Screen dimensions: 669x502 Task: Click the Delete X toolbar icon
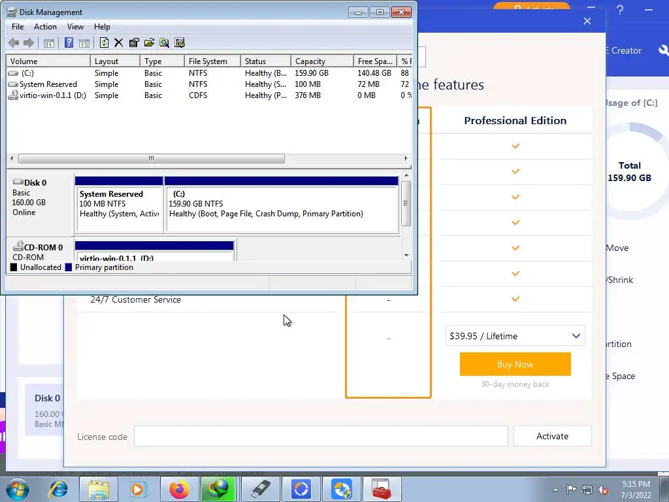(119, 42)
